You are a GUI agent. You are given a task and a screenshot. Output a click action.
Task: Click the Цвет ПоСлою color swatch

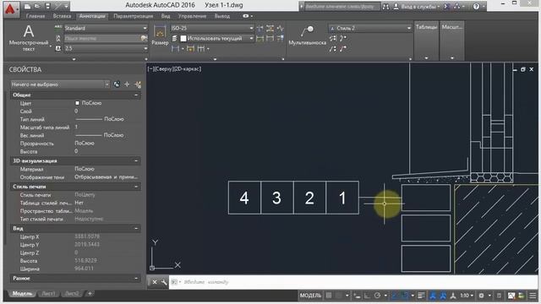(77, 103)
